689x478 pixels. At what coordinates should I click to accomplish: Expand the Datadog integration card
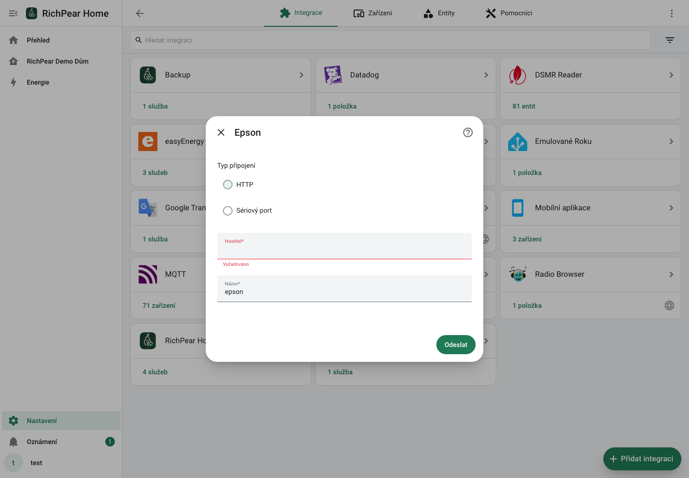pos(486,75)
